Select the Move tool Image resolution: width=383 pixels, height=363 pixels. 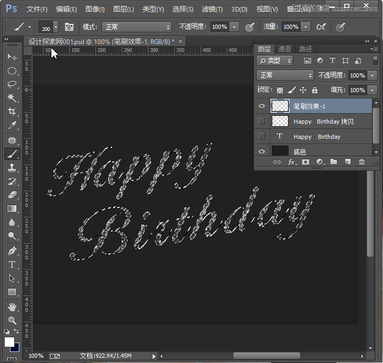(x=12, y=57)
